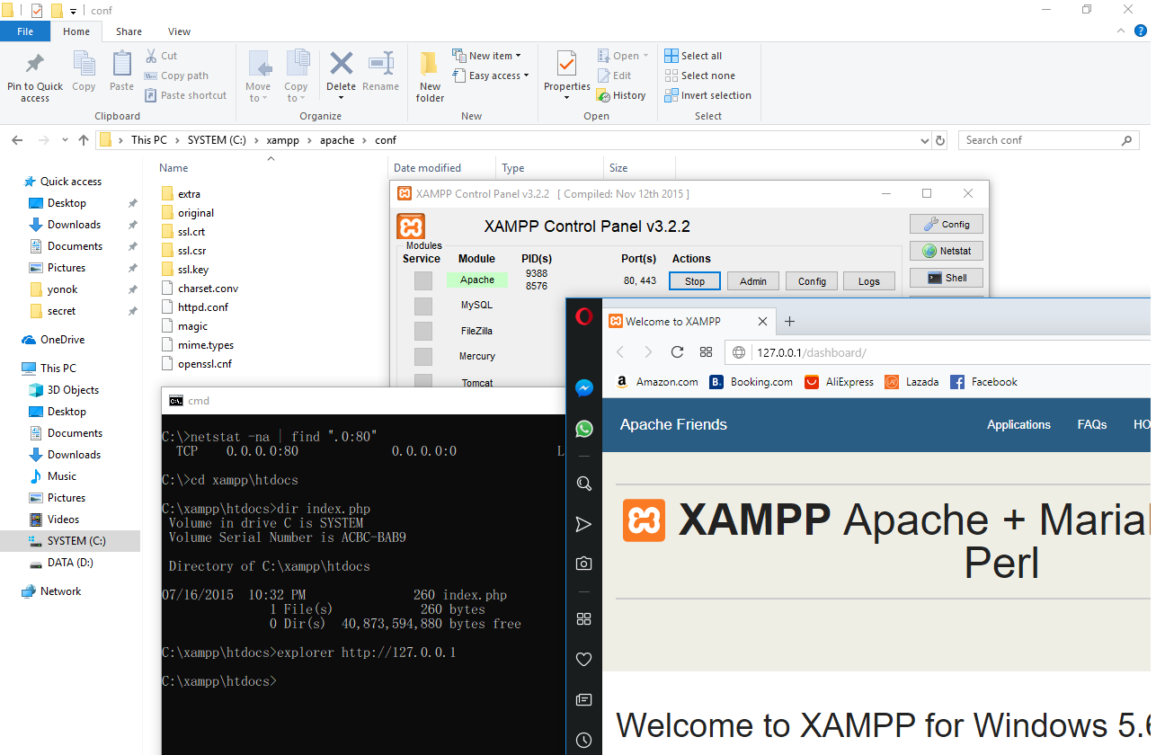Open WhatsApp in Opera sidebar
Screen dimensions: 1156x755
583,429
